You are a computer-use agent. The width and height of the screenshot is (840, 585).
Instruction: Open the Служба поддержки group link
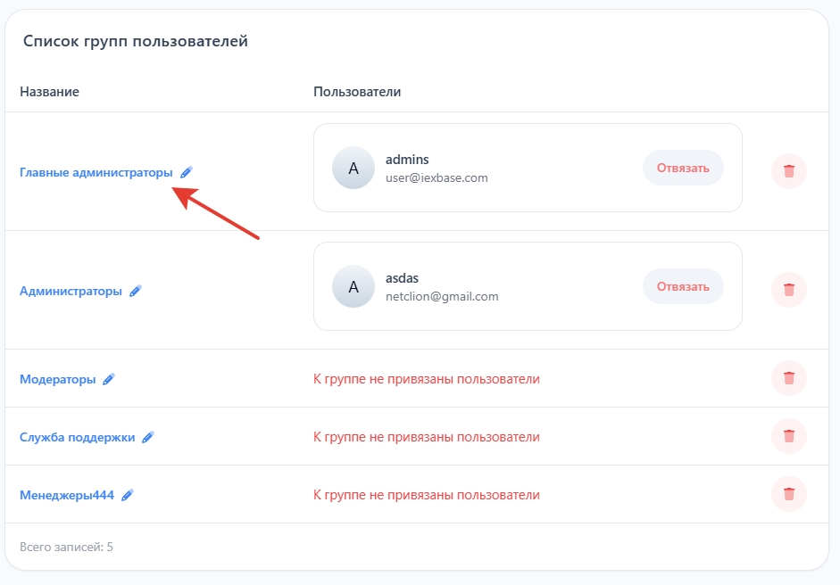pyautogui.click(x=77, y=437)
